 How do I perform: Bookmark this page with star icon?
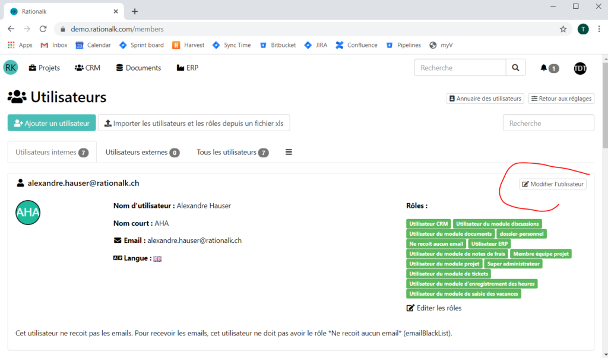[x=563, y=29]
